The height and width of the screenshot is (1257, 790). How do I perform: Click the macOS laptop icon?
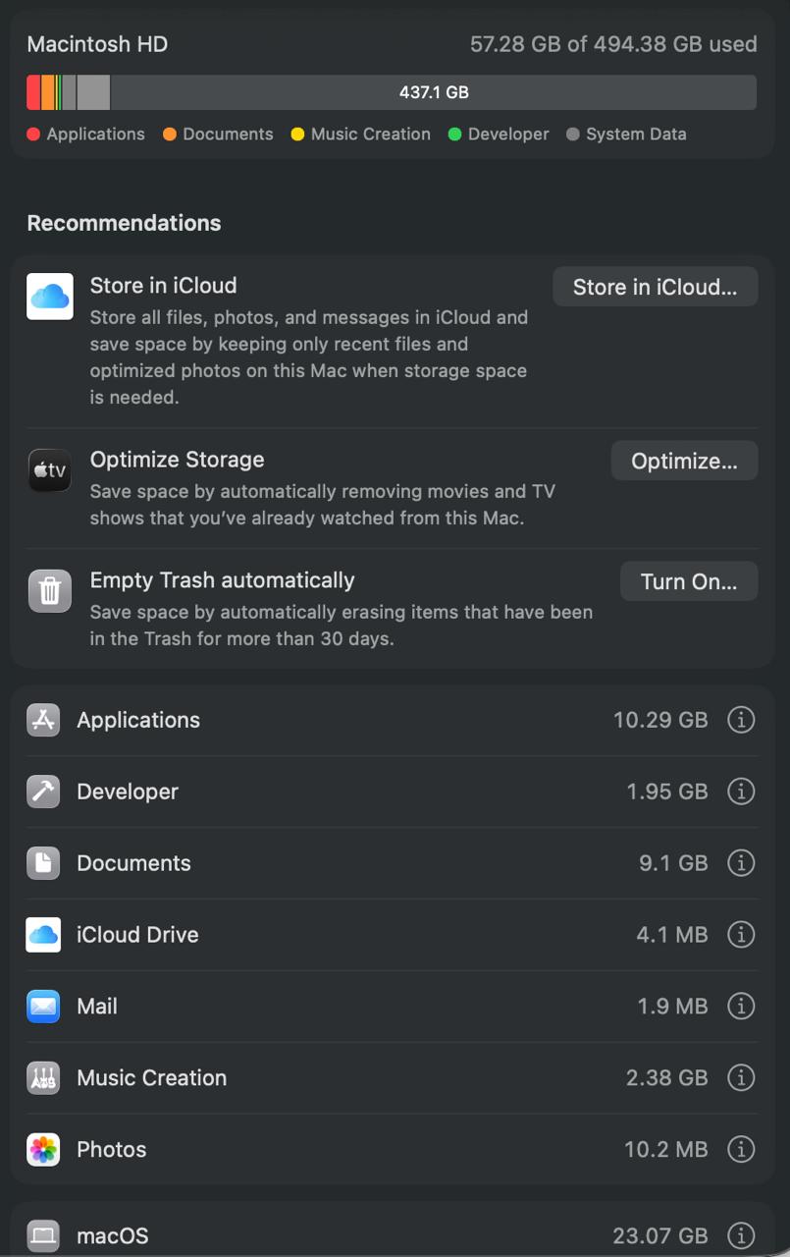pyautogui.click(x=43, y=1235)
